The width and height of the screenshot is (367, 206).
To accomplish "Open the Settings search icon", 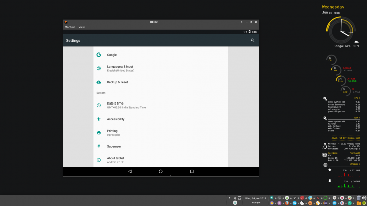I will (252, 40).
